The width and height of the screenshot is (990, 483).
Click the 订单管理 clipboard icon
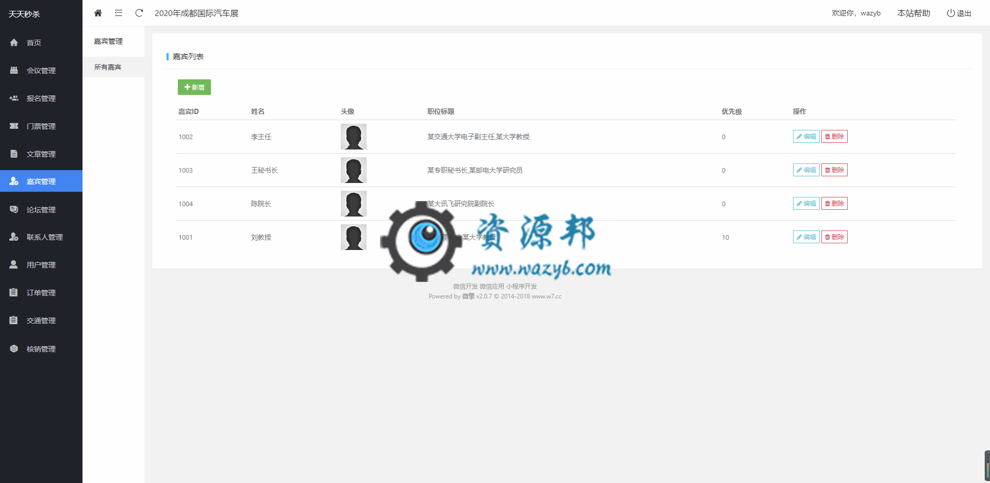(x=14, y=292)
